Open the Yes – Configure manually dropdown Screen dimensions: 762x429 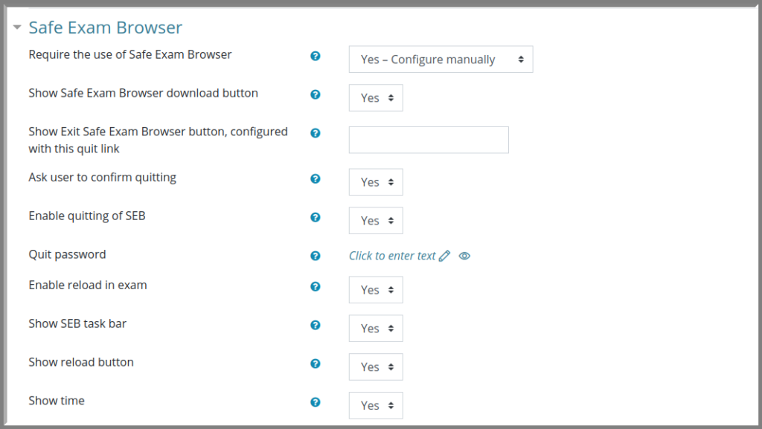tap(441, 59)
